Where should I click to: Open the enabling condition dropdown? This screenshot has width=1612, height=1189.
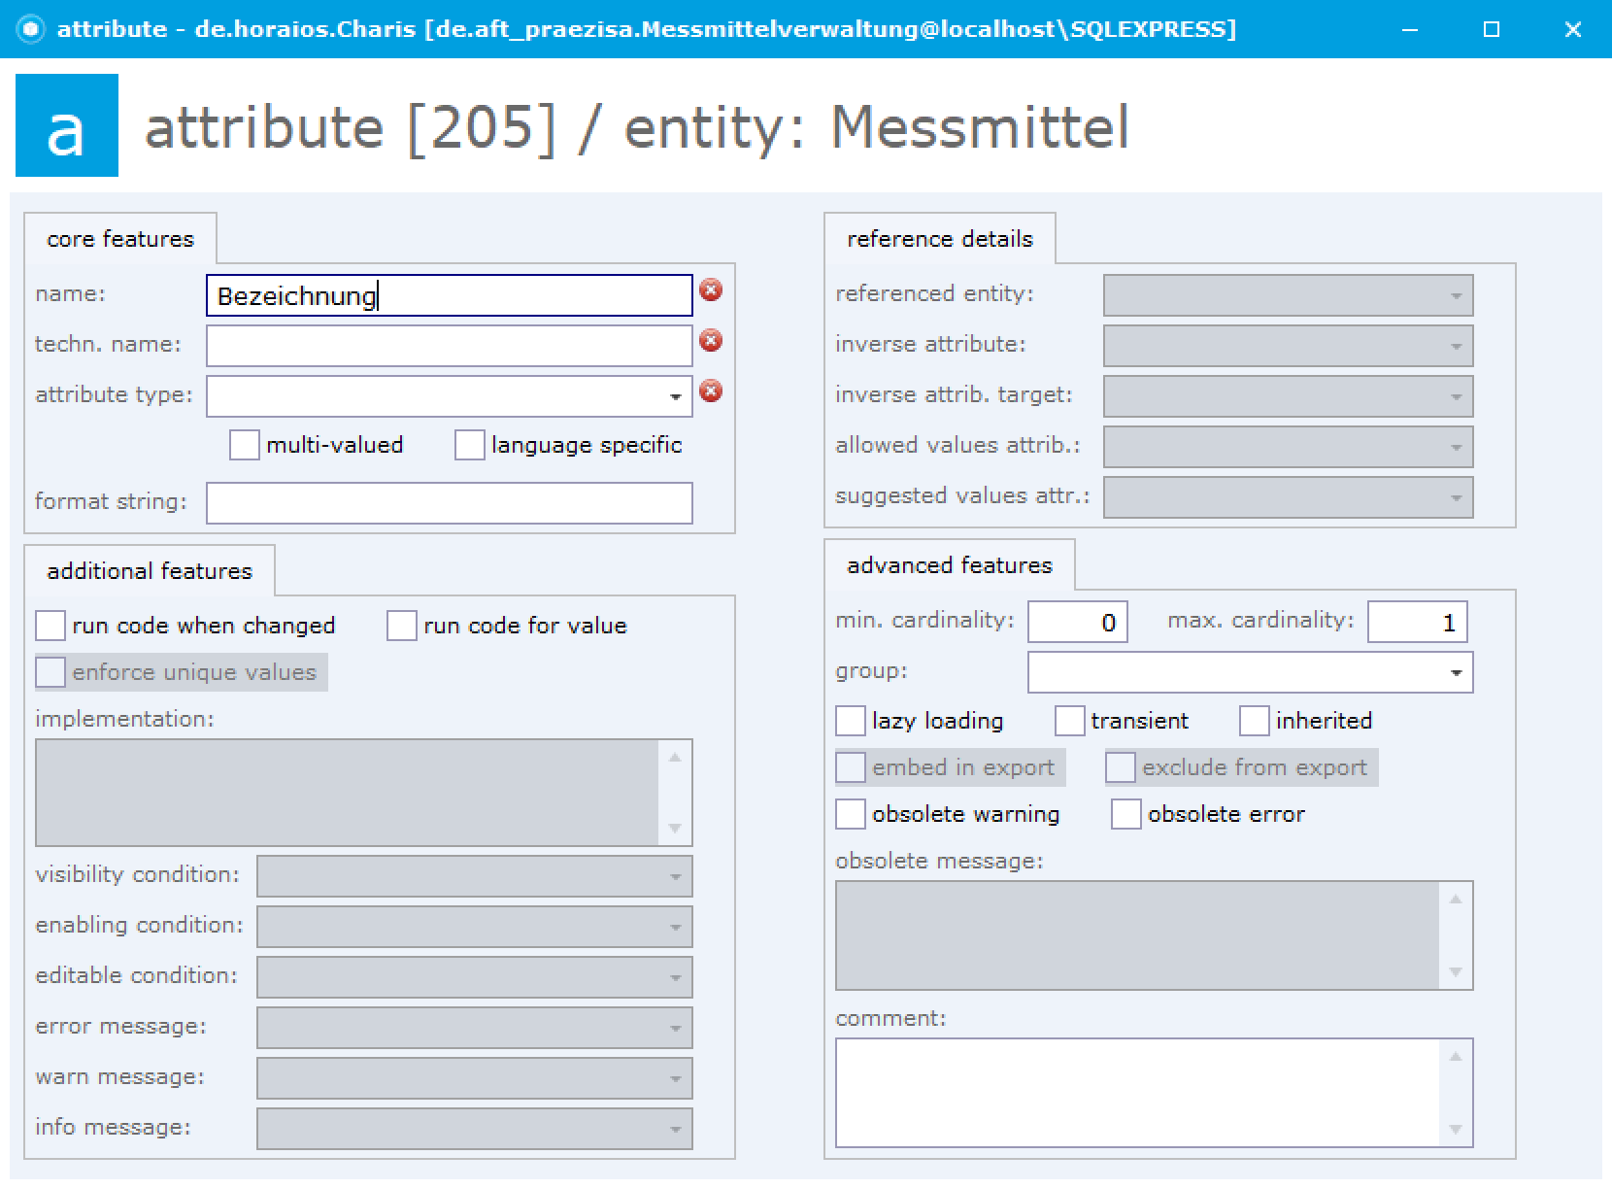coord(474,927)
